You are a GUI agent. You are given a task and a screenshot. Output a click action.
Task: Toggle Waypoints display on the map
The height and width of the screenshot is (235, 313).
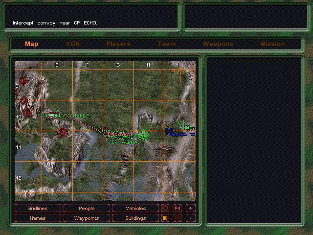click(x=87, y=218)
